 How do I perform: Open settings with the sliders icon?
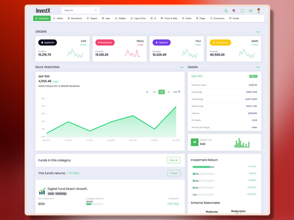250,10
